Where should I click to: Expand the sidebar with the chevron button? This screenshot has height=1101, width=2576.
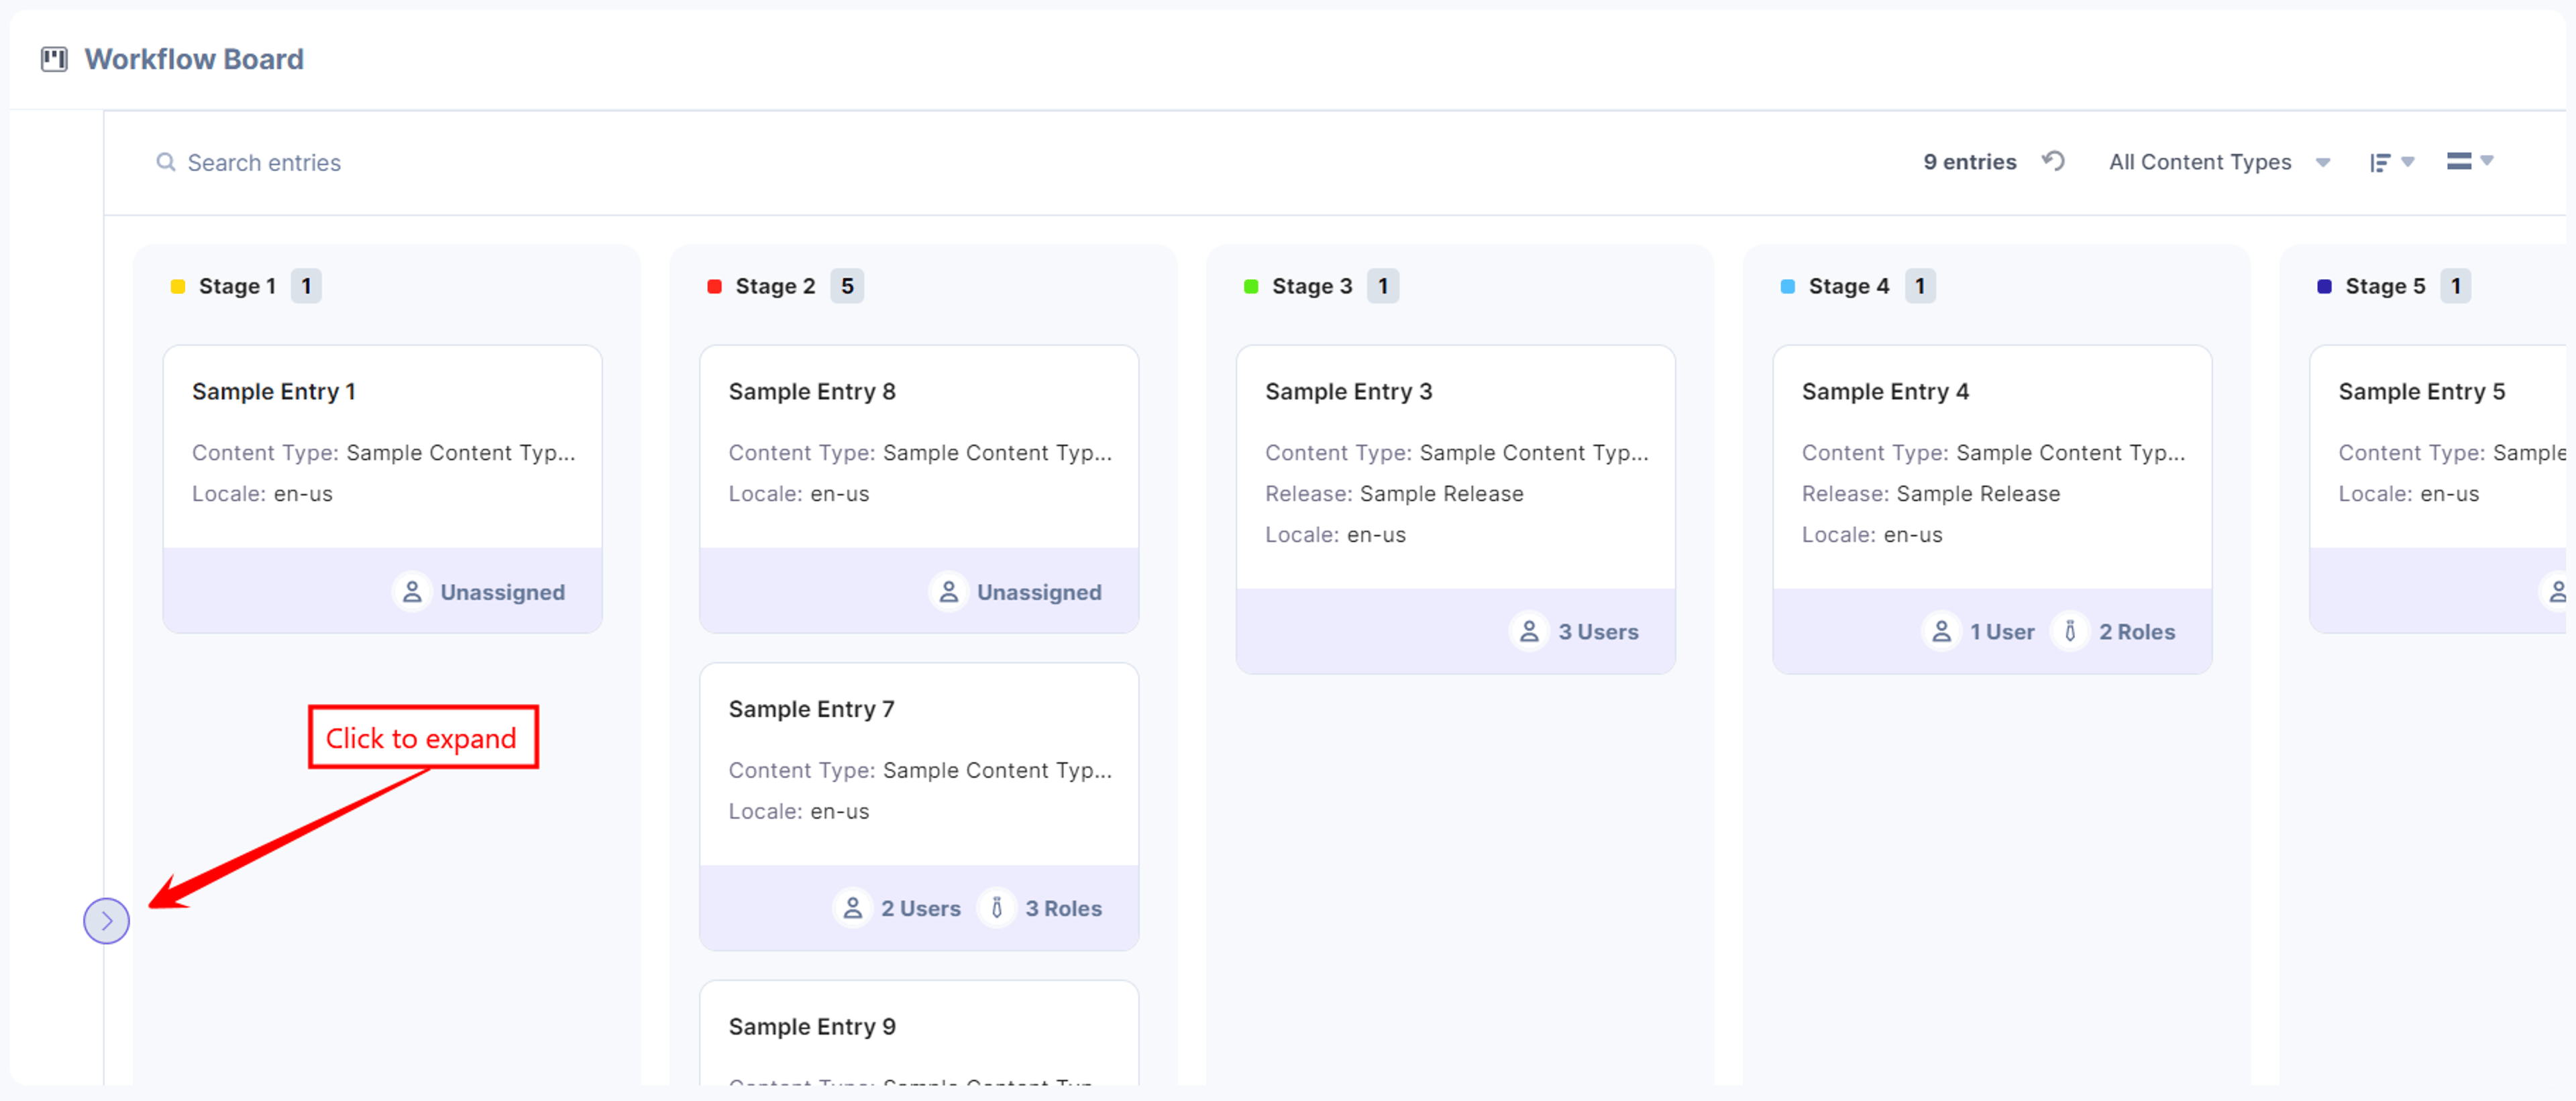pos(107,920)
